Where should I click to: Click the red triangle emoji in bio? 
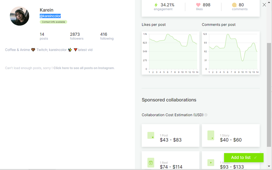pos(75,50)
